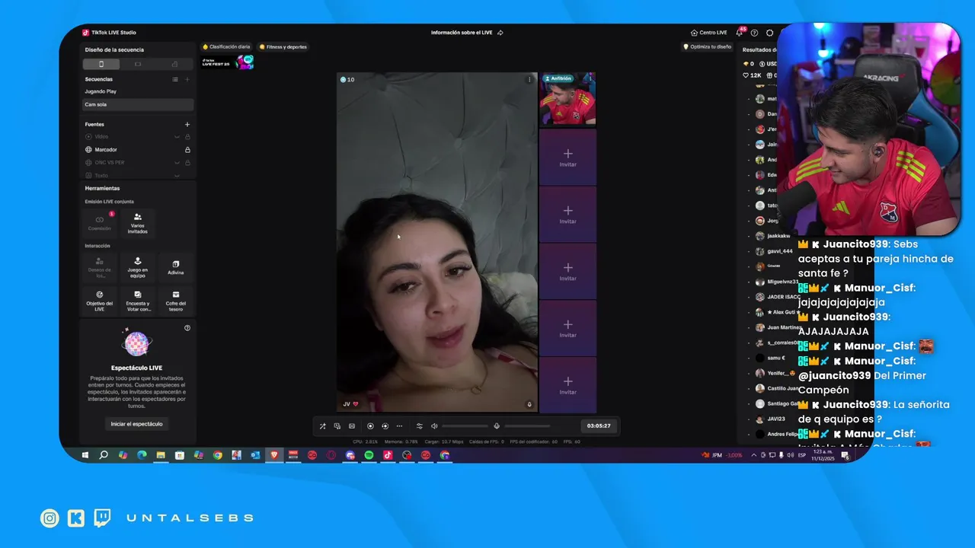Select the portrait phone layout icon
This screenshot has width=975, height=548.
[x=101, y=64]
